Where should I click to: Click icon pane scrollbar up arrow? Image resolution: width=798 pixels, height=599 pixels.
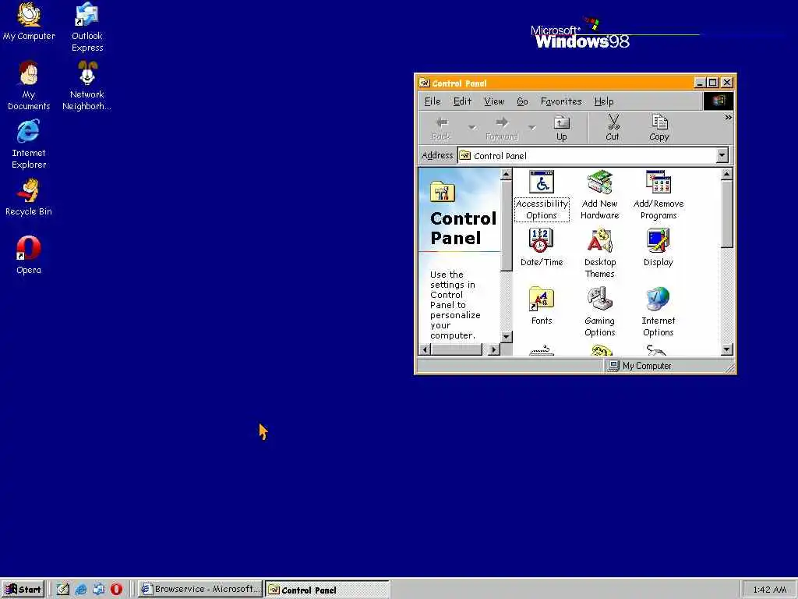coord(727,174)
